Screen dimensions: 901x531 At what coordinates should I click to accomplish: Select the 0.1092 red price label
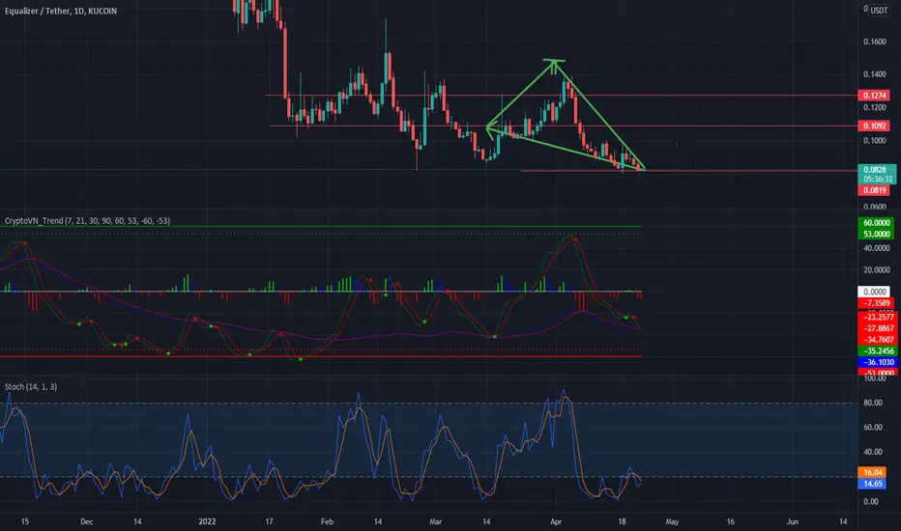tap(874, 126)
